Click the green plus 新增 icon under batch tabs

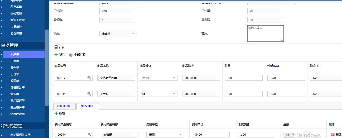point(56,113)
